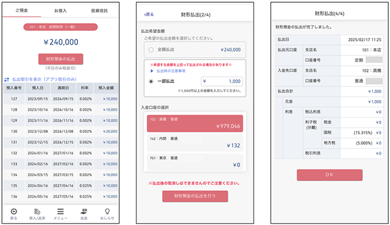The width and height of the screenshot is (390, 225).
Task: Switch to the ご預金 tab
Action: pos(22,10)
